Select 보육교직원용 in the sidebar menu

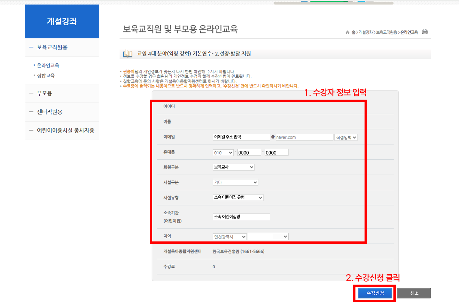coord(52,47)
